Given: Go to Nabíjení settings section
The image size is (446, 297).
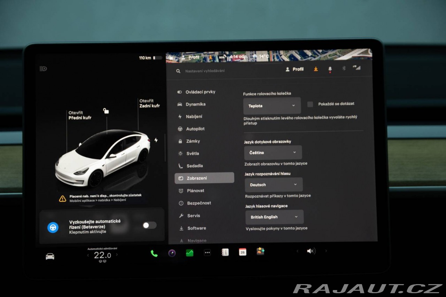Looking at the screenshot, I should pyautogui.click(x=194, y=117).
